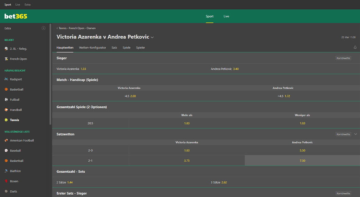Select Petkovic 2-0 set bet at 5.50
The width and height of the screenshot is (360, 197).
tap(302, 150)
